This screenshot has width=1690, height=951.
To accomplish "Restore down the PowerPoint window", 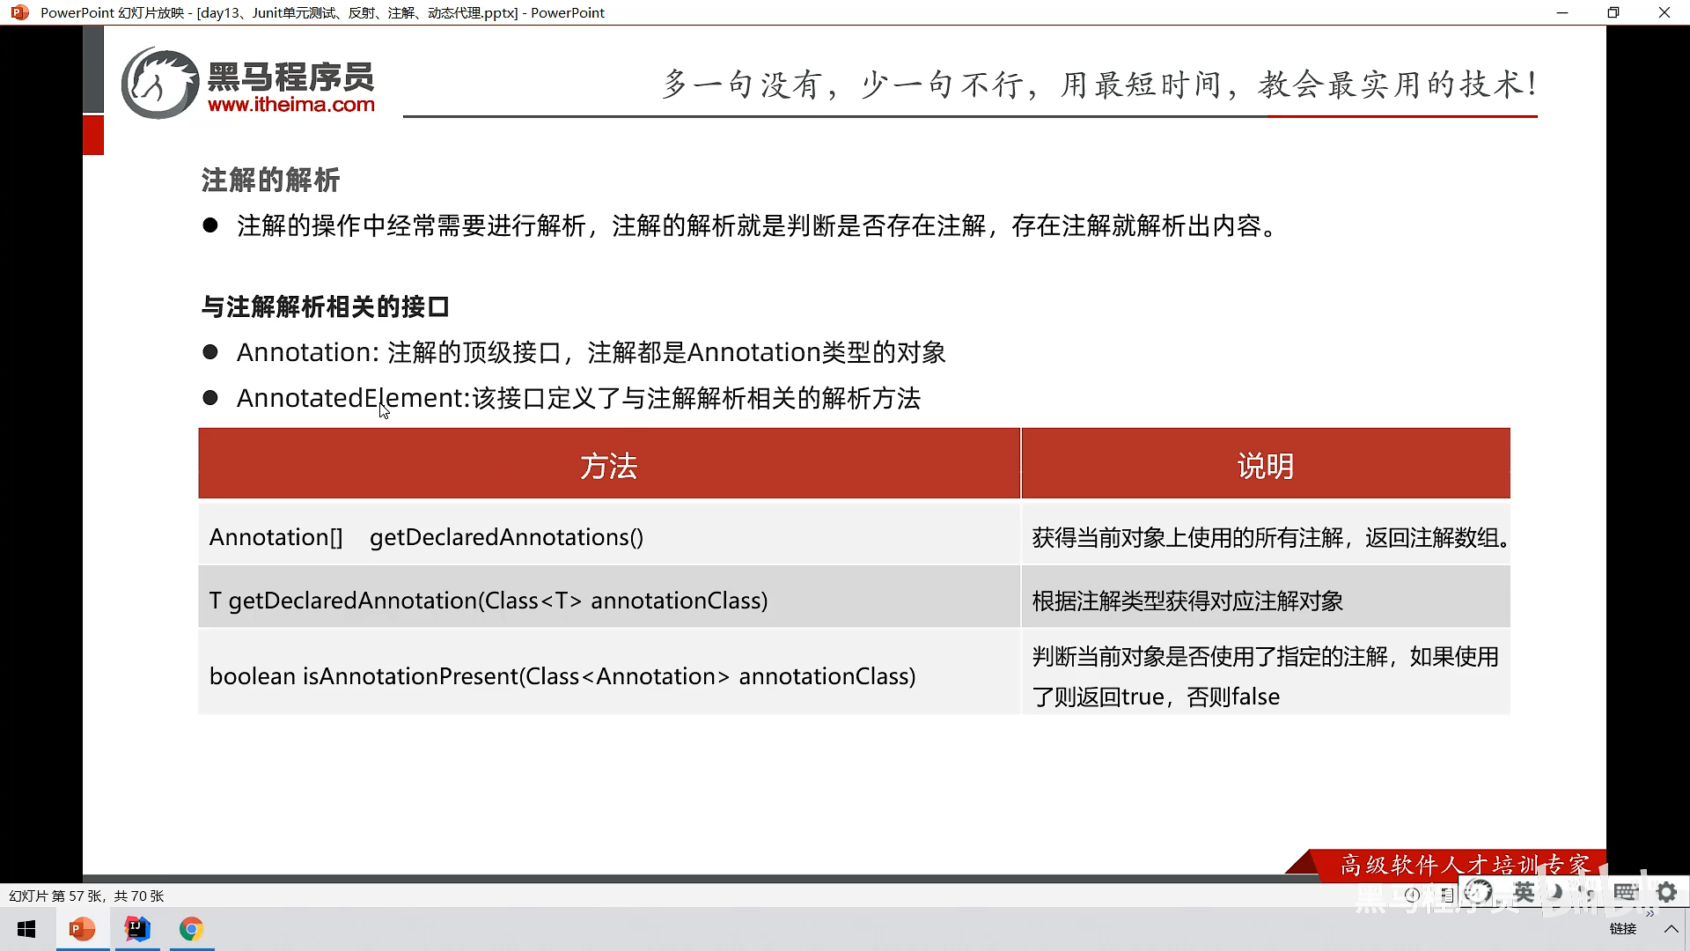I will click(1613, 12).
